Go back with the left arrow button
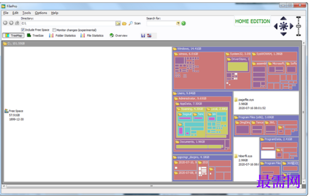The image size is (309, 196). point(5,23)
